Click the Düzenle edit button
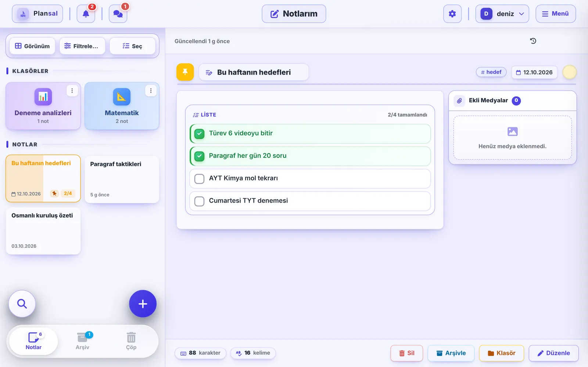 click(x=554, y=353)
